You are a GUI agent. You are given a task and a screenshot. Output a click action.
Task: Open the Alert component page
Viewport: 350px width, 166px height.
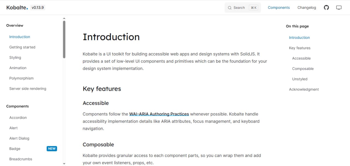coord(13,128)
